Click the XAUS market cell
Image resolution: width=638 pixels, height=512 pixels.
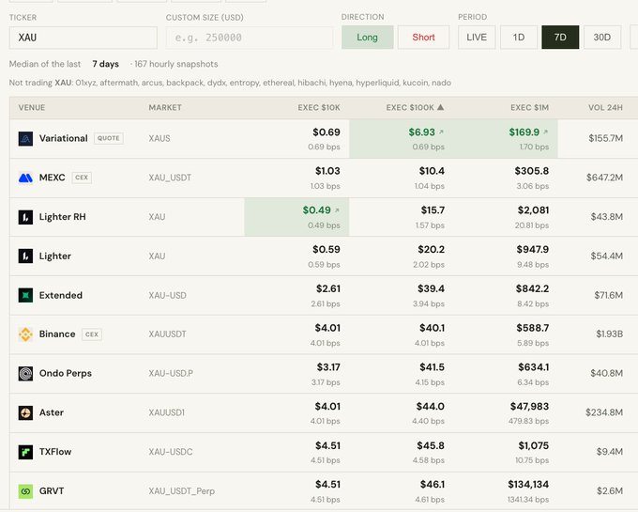[x=159, y=138]
